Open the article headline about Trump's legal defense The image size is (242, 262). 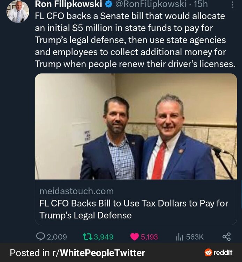pos(134,209)
